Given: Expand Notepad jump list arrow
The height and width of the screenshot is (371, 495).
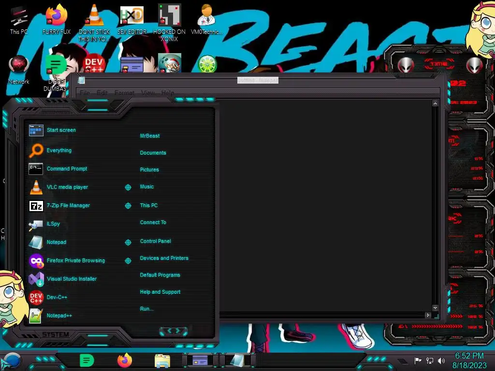Looking at the screenshot, I should click(128, 243).
